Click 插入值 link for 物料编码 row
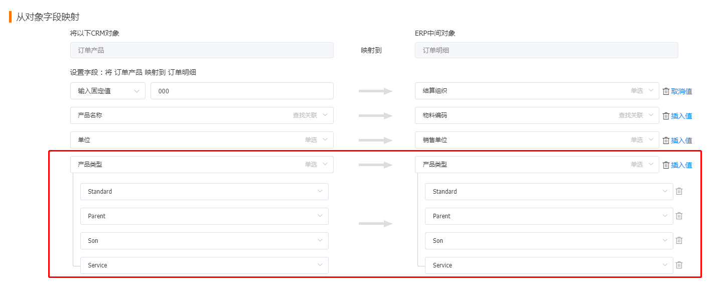 coord(682,116)
